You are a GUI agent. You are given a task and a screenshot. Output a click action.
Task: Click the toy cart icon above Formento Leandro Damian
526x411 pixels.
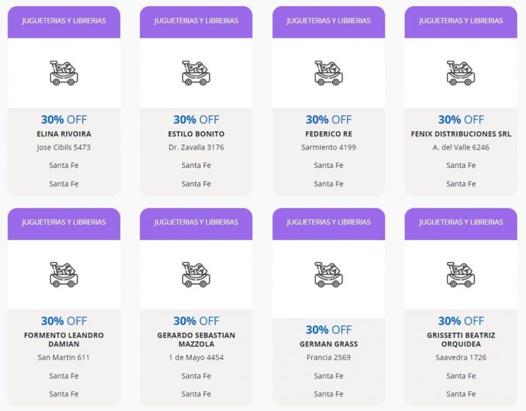pos(64,274)
